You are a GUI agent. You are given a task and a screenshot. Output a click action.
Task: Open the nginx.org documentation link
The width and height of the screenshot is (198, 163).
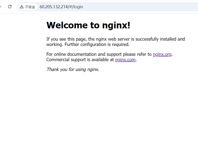[162, 54]
